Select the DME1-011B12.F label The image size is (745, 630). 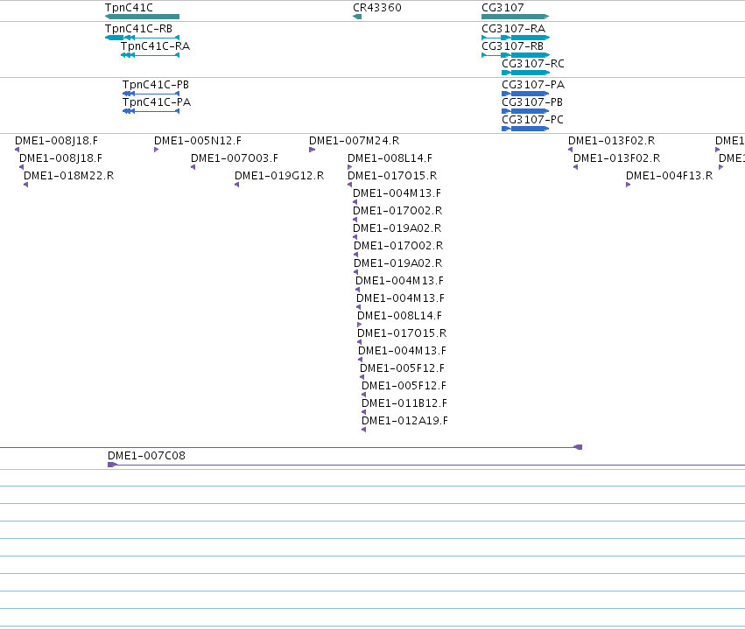[404, 403]
